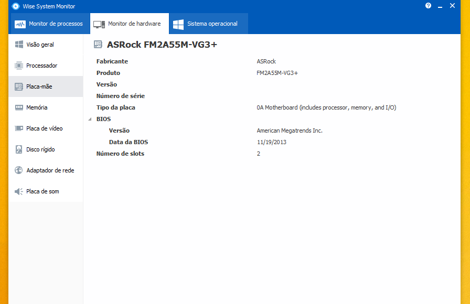Select the Data da BIOS label
This screenshot has height=304, width=470.
click(x=129, y=142)
